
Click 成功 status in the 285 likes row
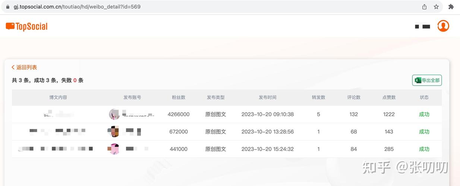424,149
